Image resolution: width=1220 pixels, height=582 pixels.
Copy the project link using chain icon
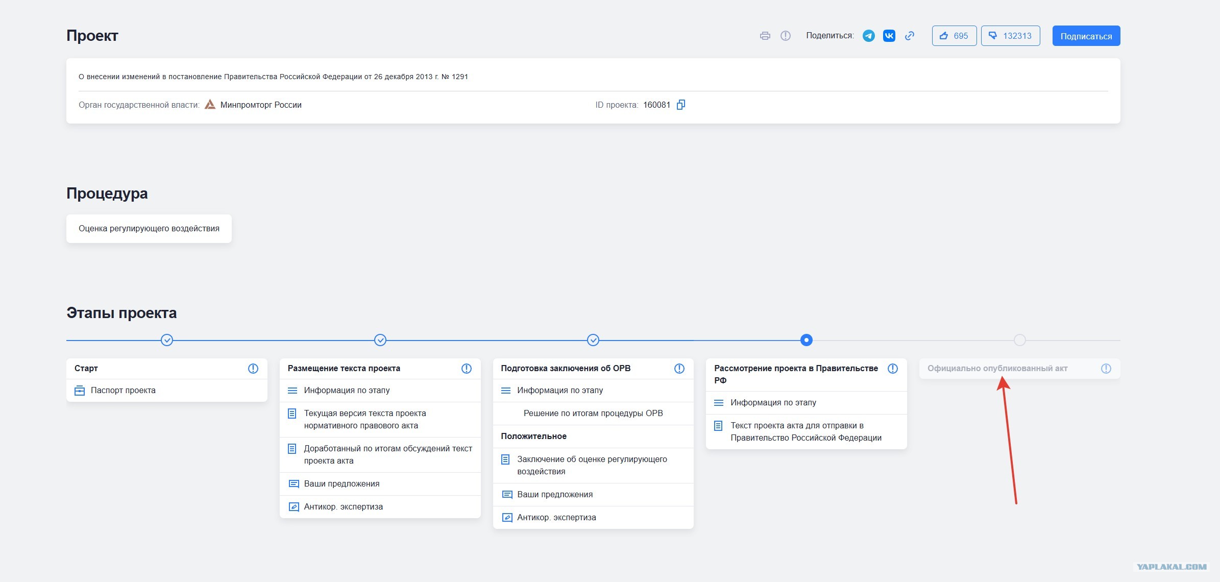(910, 36)
